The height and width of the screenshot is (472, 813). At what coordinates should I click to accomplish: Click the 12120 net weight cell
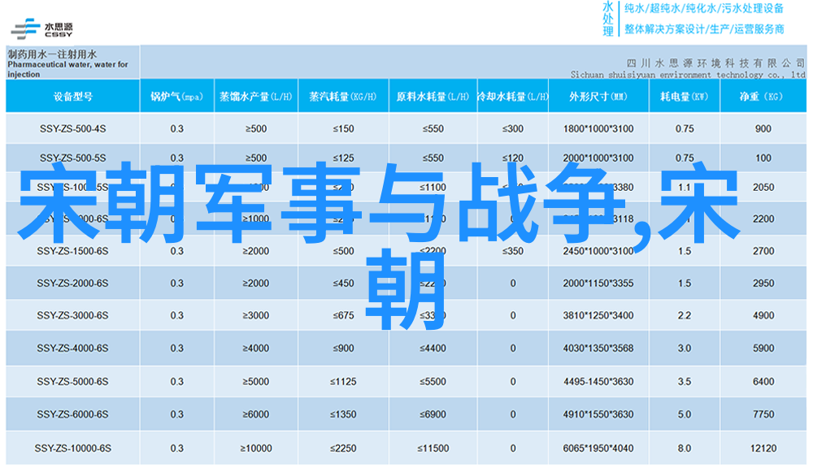[x=763, y=448]
